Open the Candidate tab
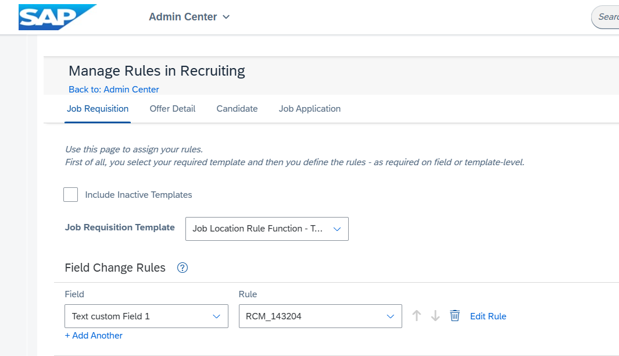 tap(237, 109)
